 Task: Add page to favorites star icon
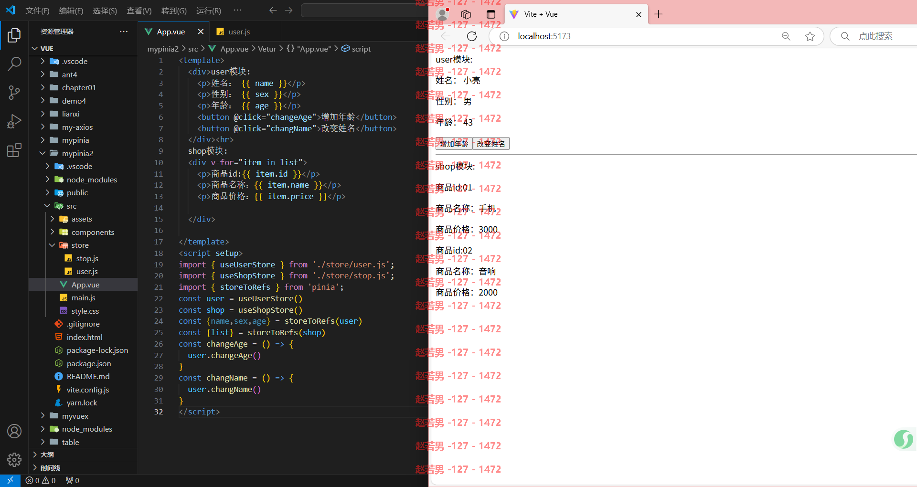coord(810,36)
